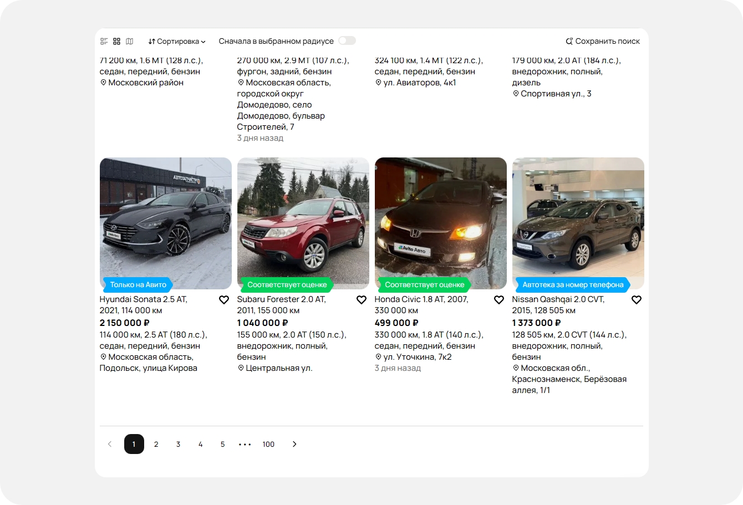
Task: Click specs 330 000 км, 1.8 AT (140 л.с.)
Action: pyautogui.click(x=429, y=335)
